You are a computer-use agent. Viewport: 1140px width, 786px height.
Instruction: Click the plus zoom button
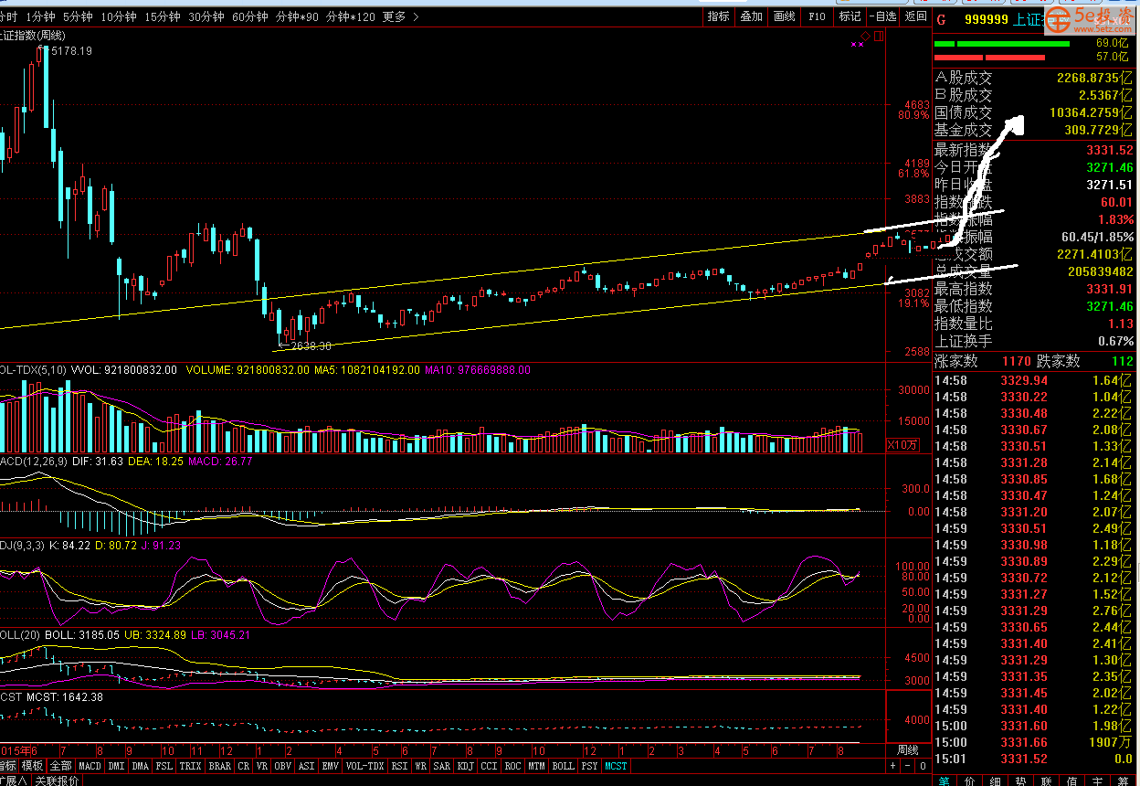pyautogui.click(x=892, y=766)
